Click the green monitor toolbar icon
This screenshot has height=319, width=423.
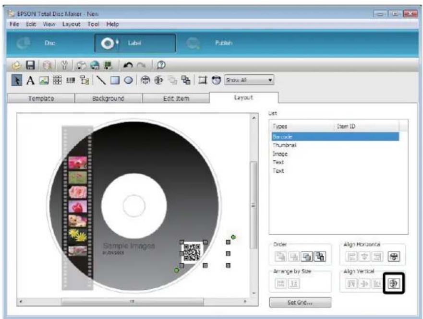tap(108, 65)
